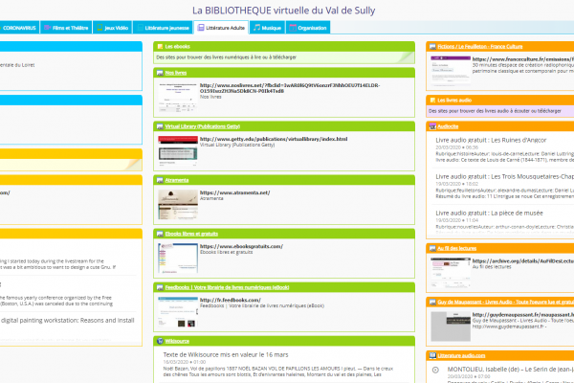Follow the archive.org AuFilDesLectures URL
574x383 pixels.
523,261
